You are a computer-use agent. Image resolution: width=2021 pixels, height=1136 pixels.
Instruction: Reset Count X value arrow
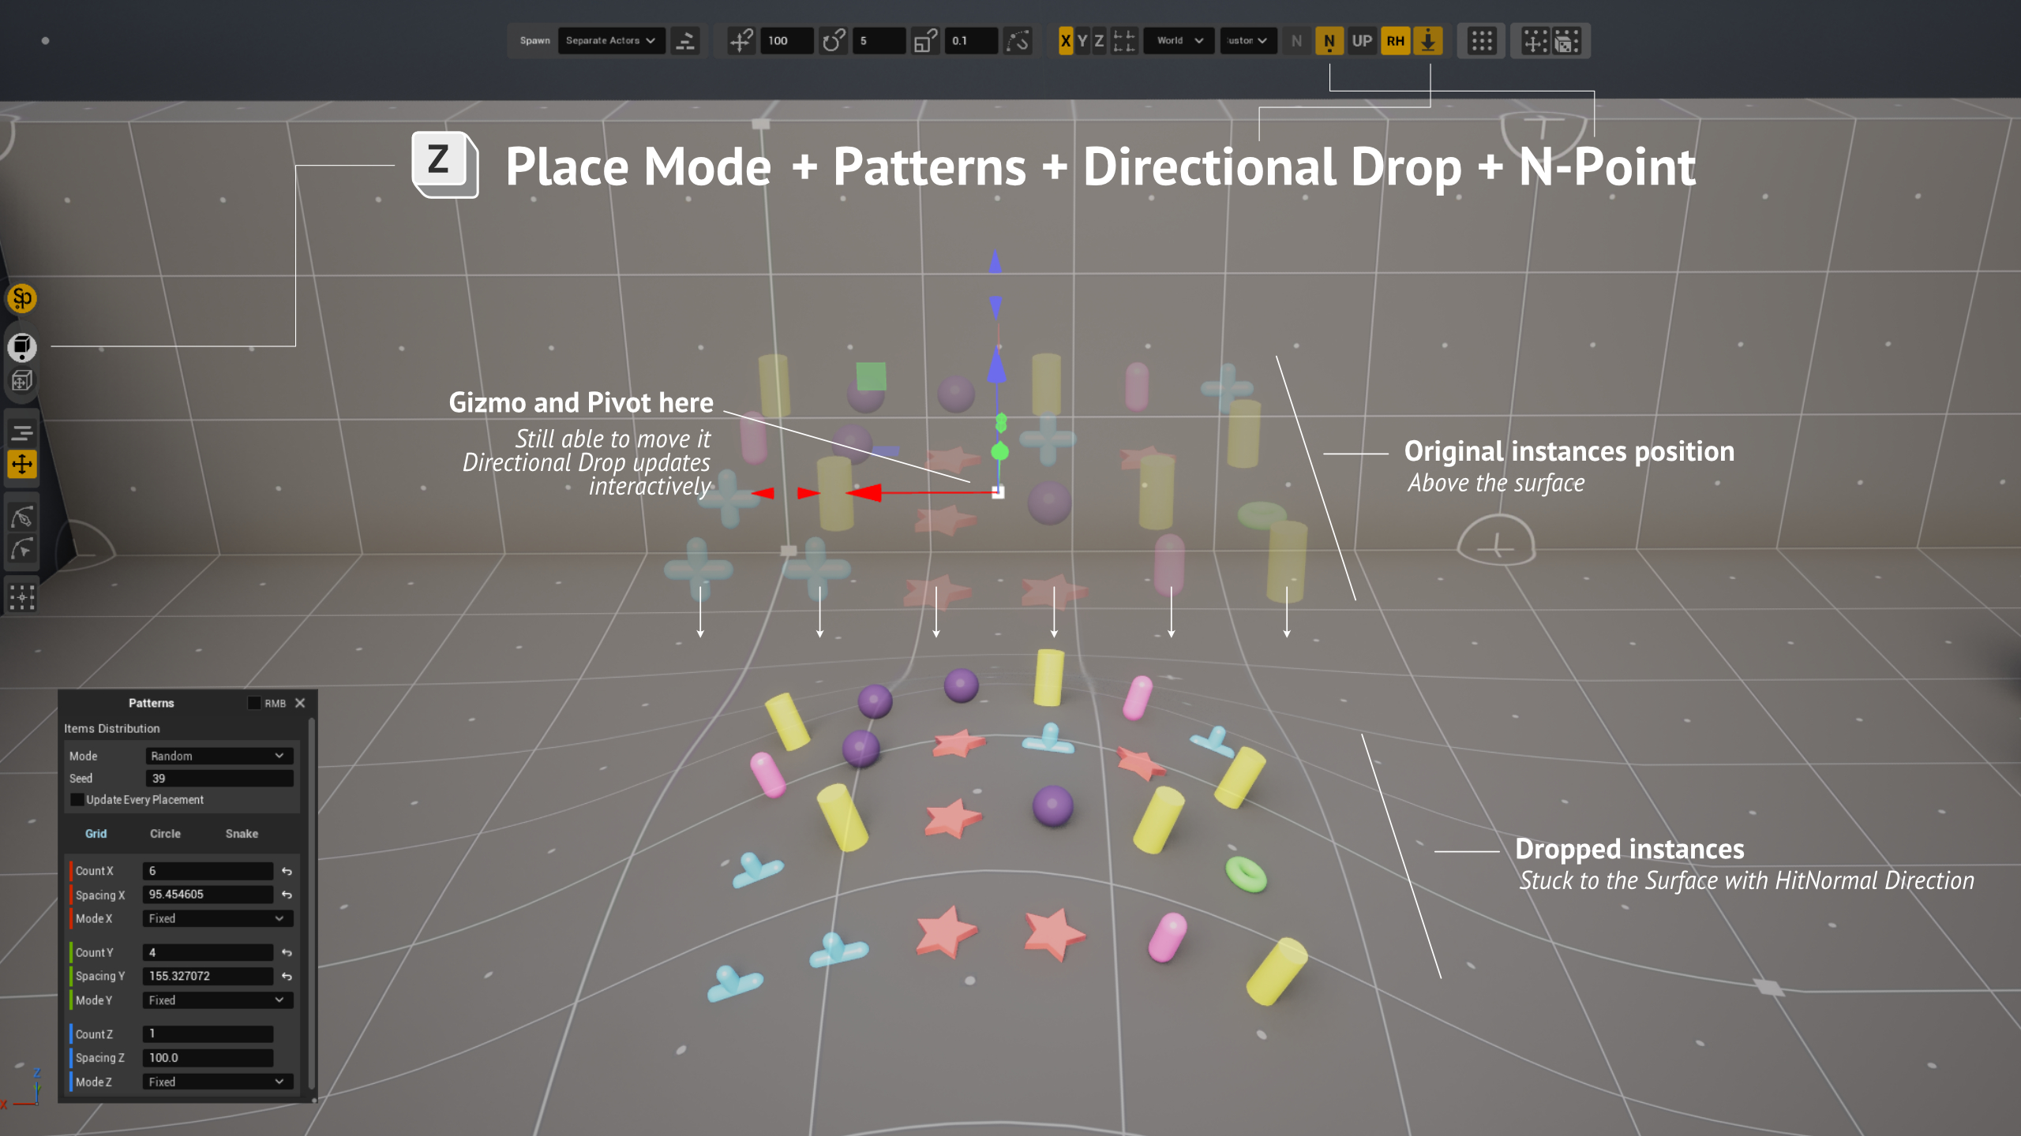click(x=287, y=871)
